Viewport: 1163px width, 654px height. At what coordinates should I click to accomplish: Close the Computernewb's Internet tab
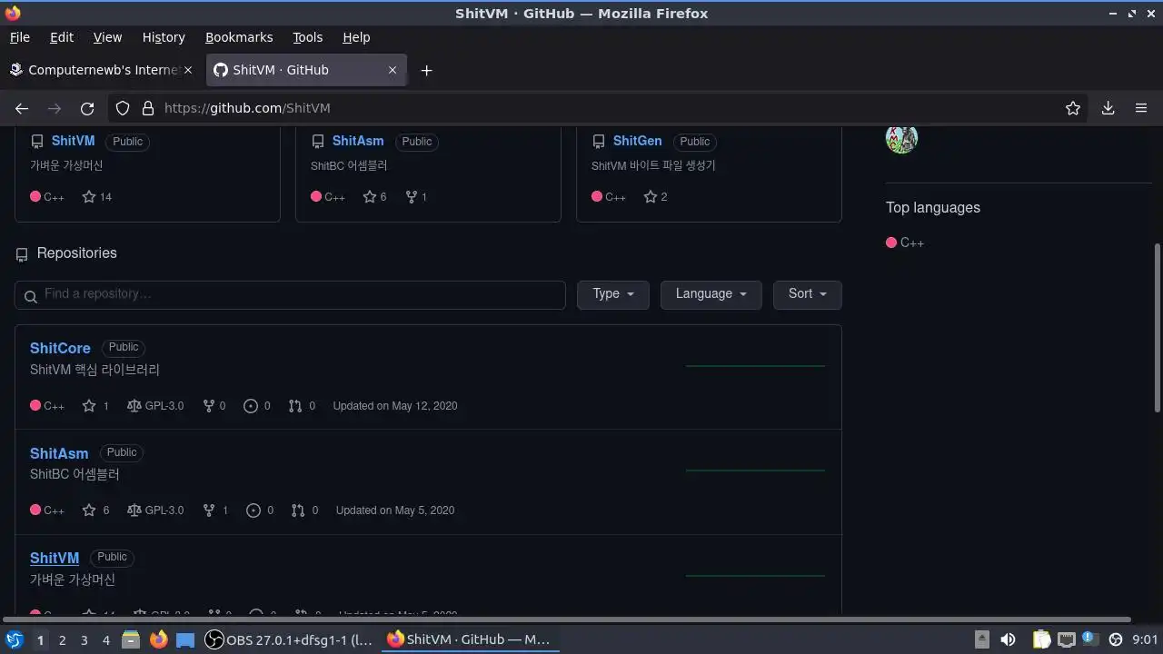point(188,70)
